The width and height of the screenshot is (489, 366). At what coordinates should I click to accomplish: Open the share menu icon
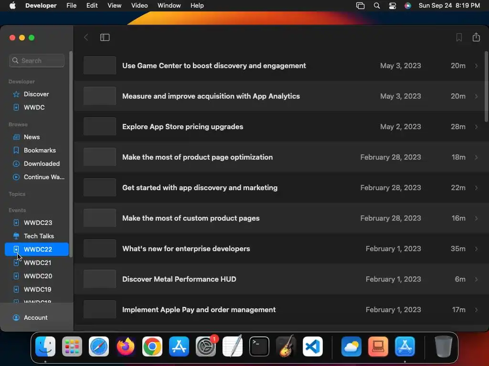pyautogui.click(x=476, y=37)
